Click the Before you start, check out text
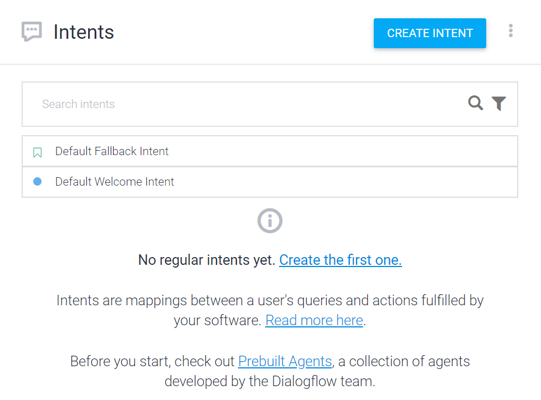Viewport: 541px width, 400px height. tap(152, 361)
